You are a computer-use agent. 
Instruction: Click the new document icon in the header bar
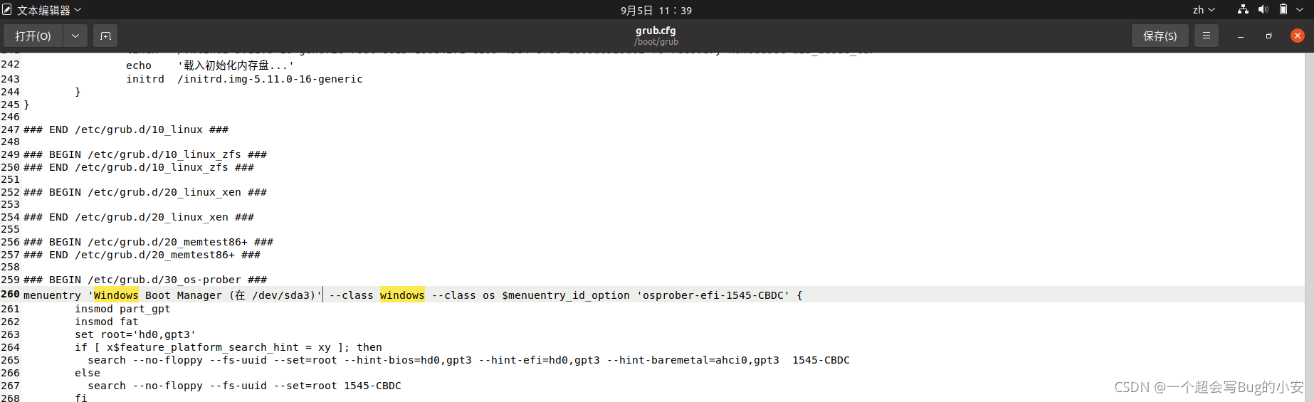pyautogui.click(x=105, y=36)
